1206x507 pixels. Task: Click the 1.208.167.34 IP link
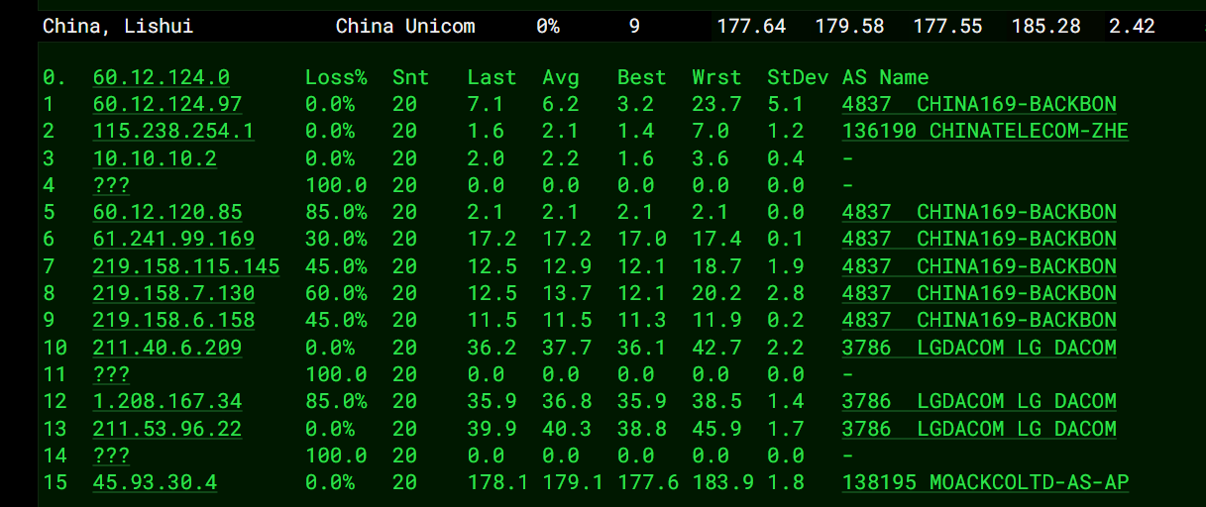(x=167, y=401)
